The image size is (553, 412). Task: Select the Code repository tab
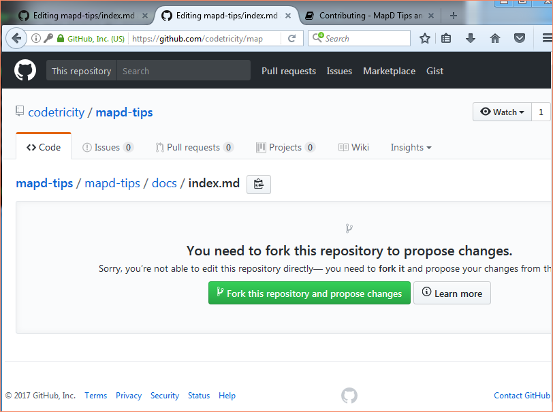(44, 147)
